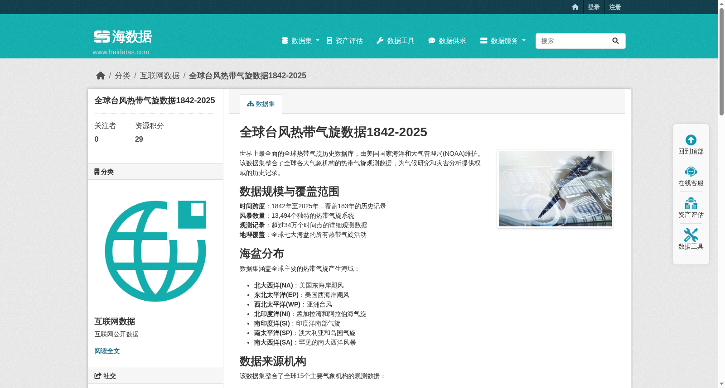Click the 数据规模与覆盖范围 heading

pyautogui.click(x=290, y=192)
